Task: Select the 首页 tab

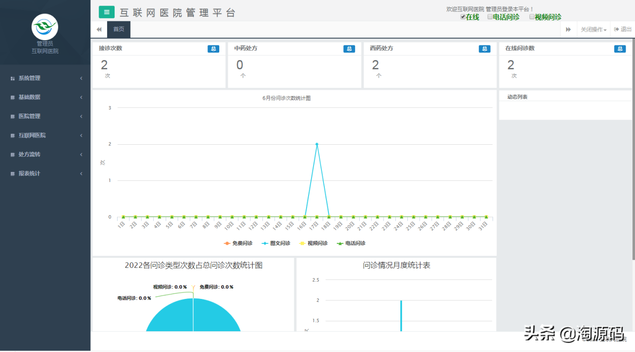Action: tap(119, 29)
